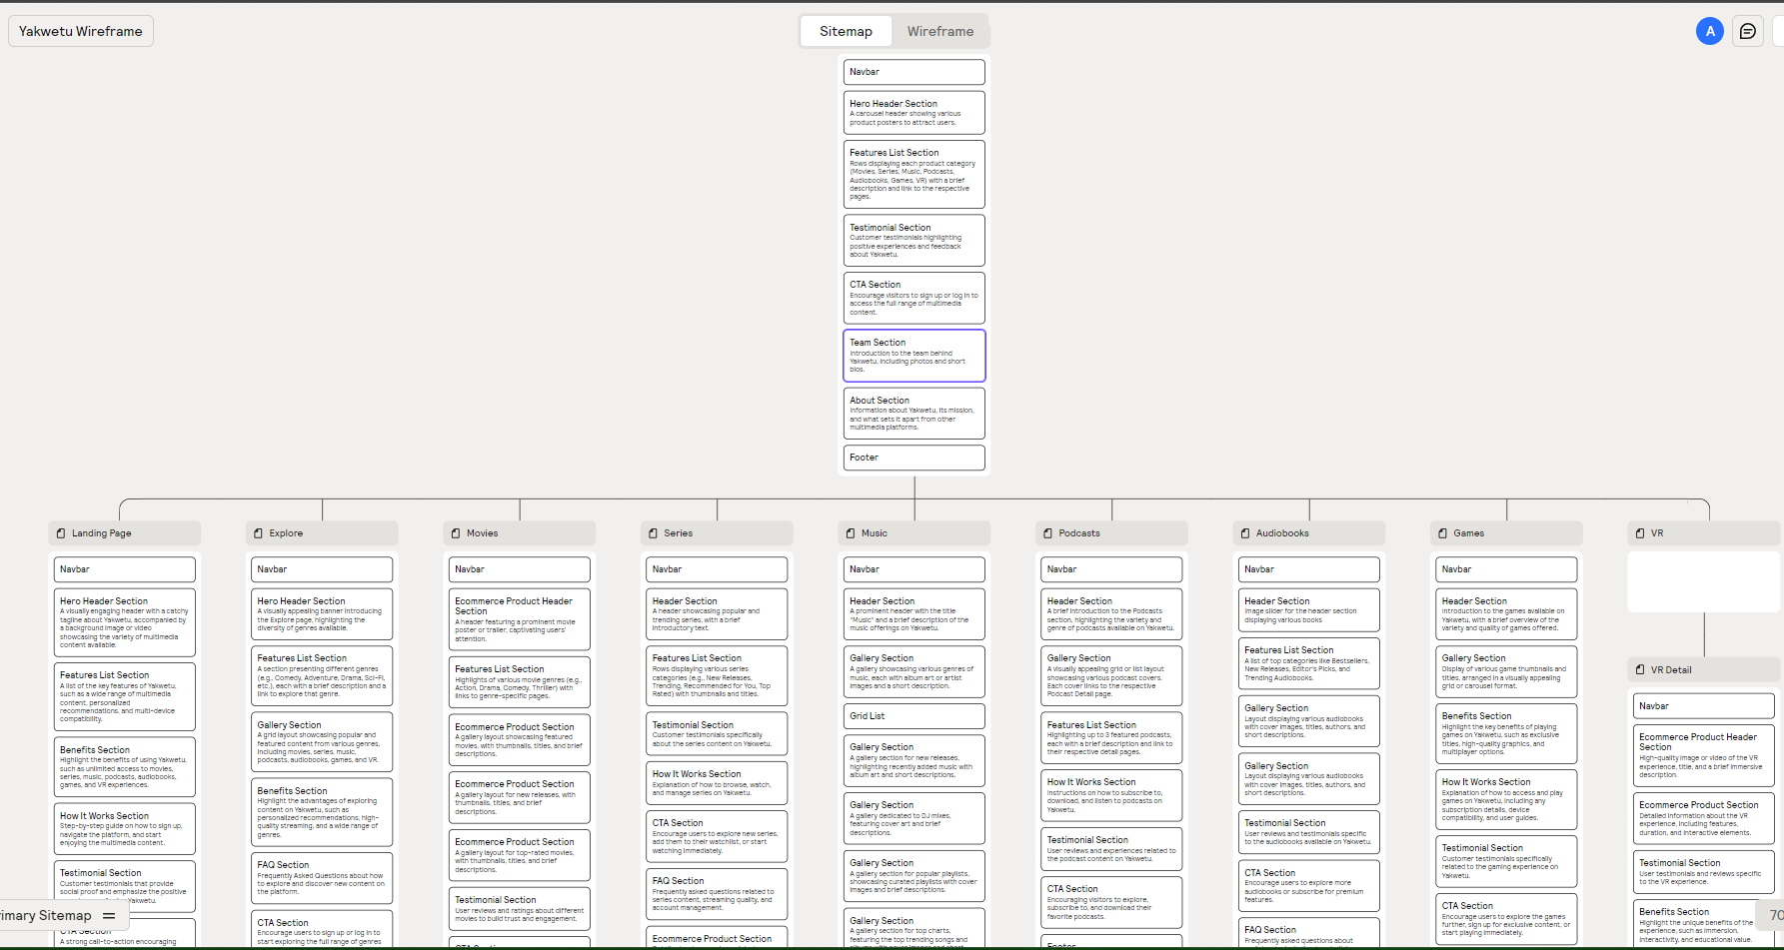Click the Primary Sitemap label
The height and width of the screenshot is (950, 1784).
[x=45, y=915]
